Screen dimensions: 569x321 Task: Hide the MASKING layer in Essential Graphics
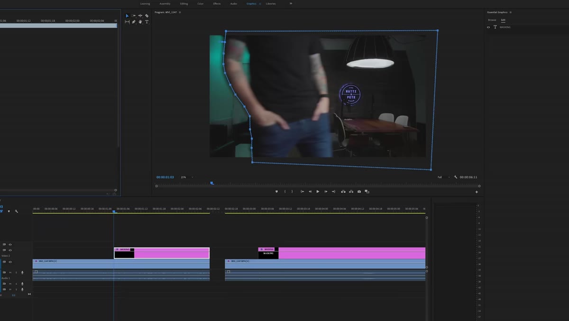(488, 27)
